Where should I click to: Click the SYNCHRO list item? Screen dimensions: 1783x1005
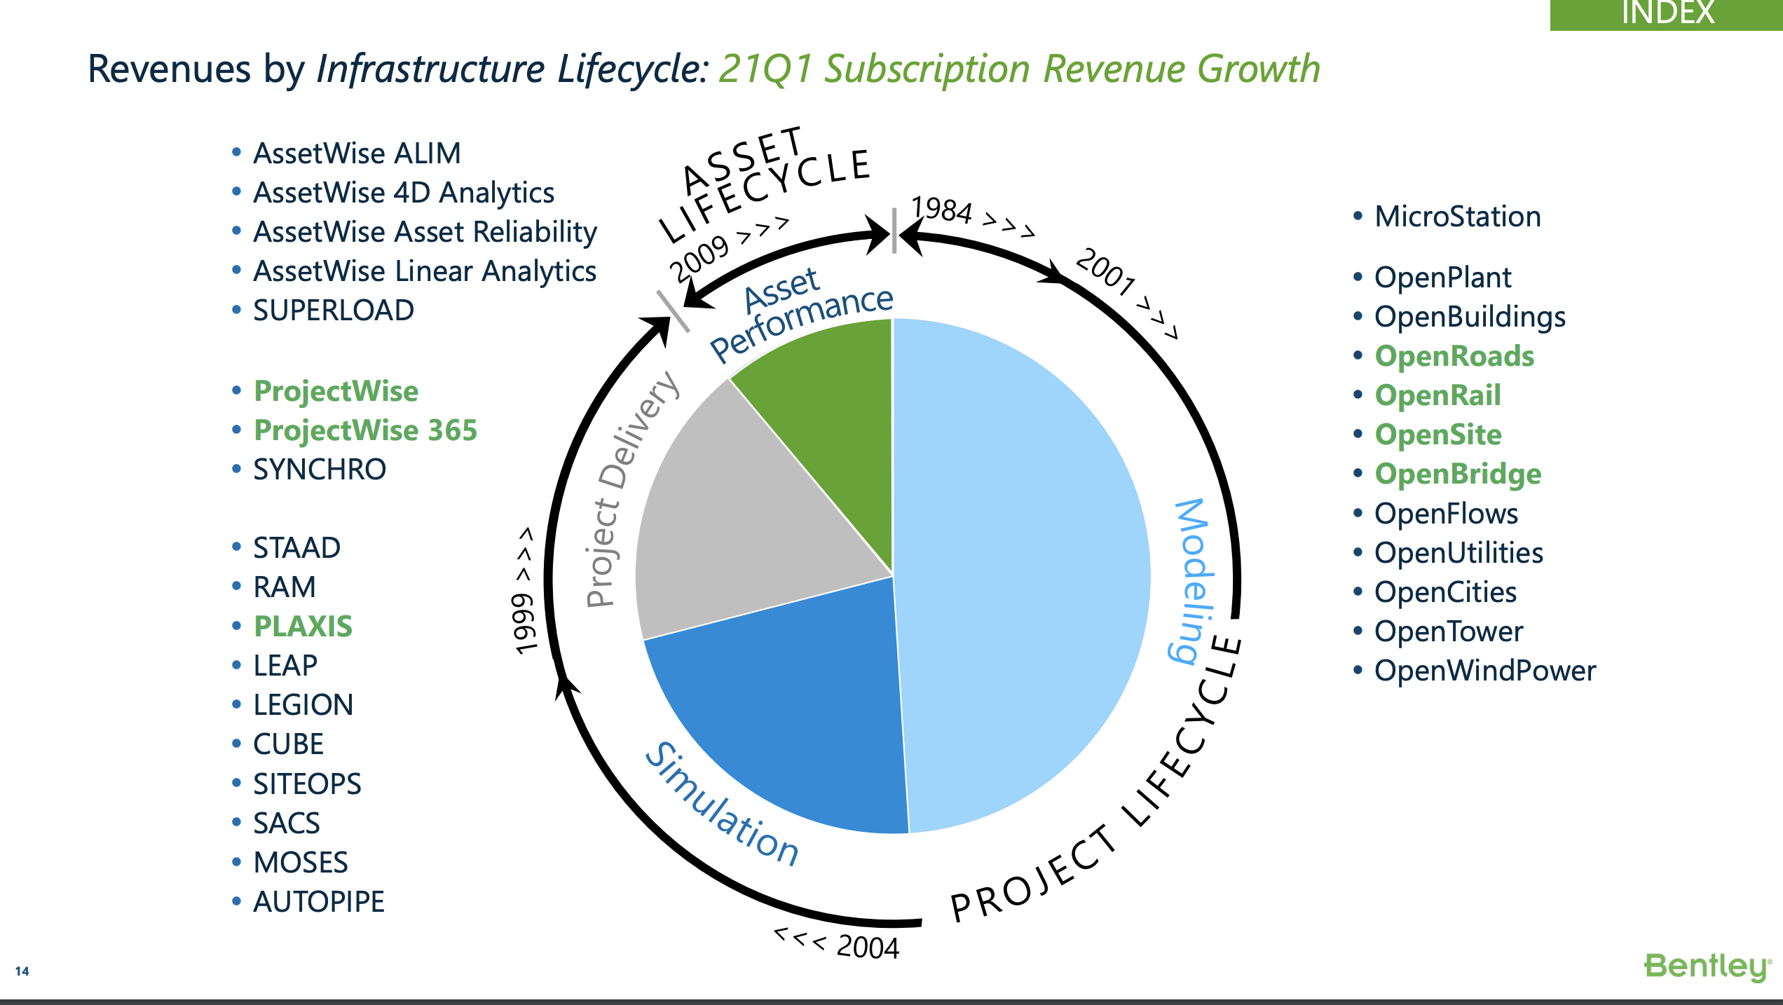click(x=320, y=470)
